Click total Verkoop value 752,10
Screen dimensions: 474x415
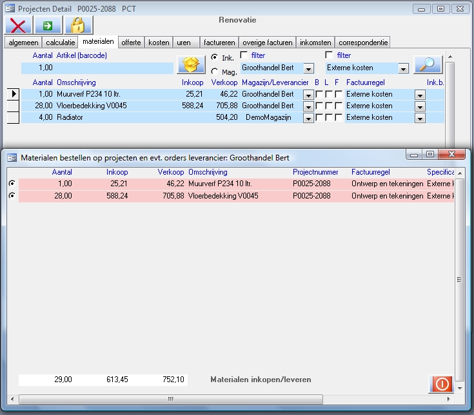[173, 380]
